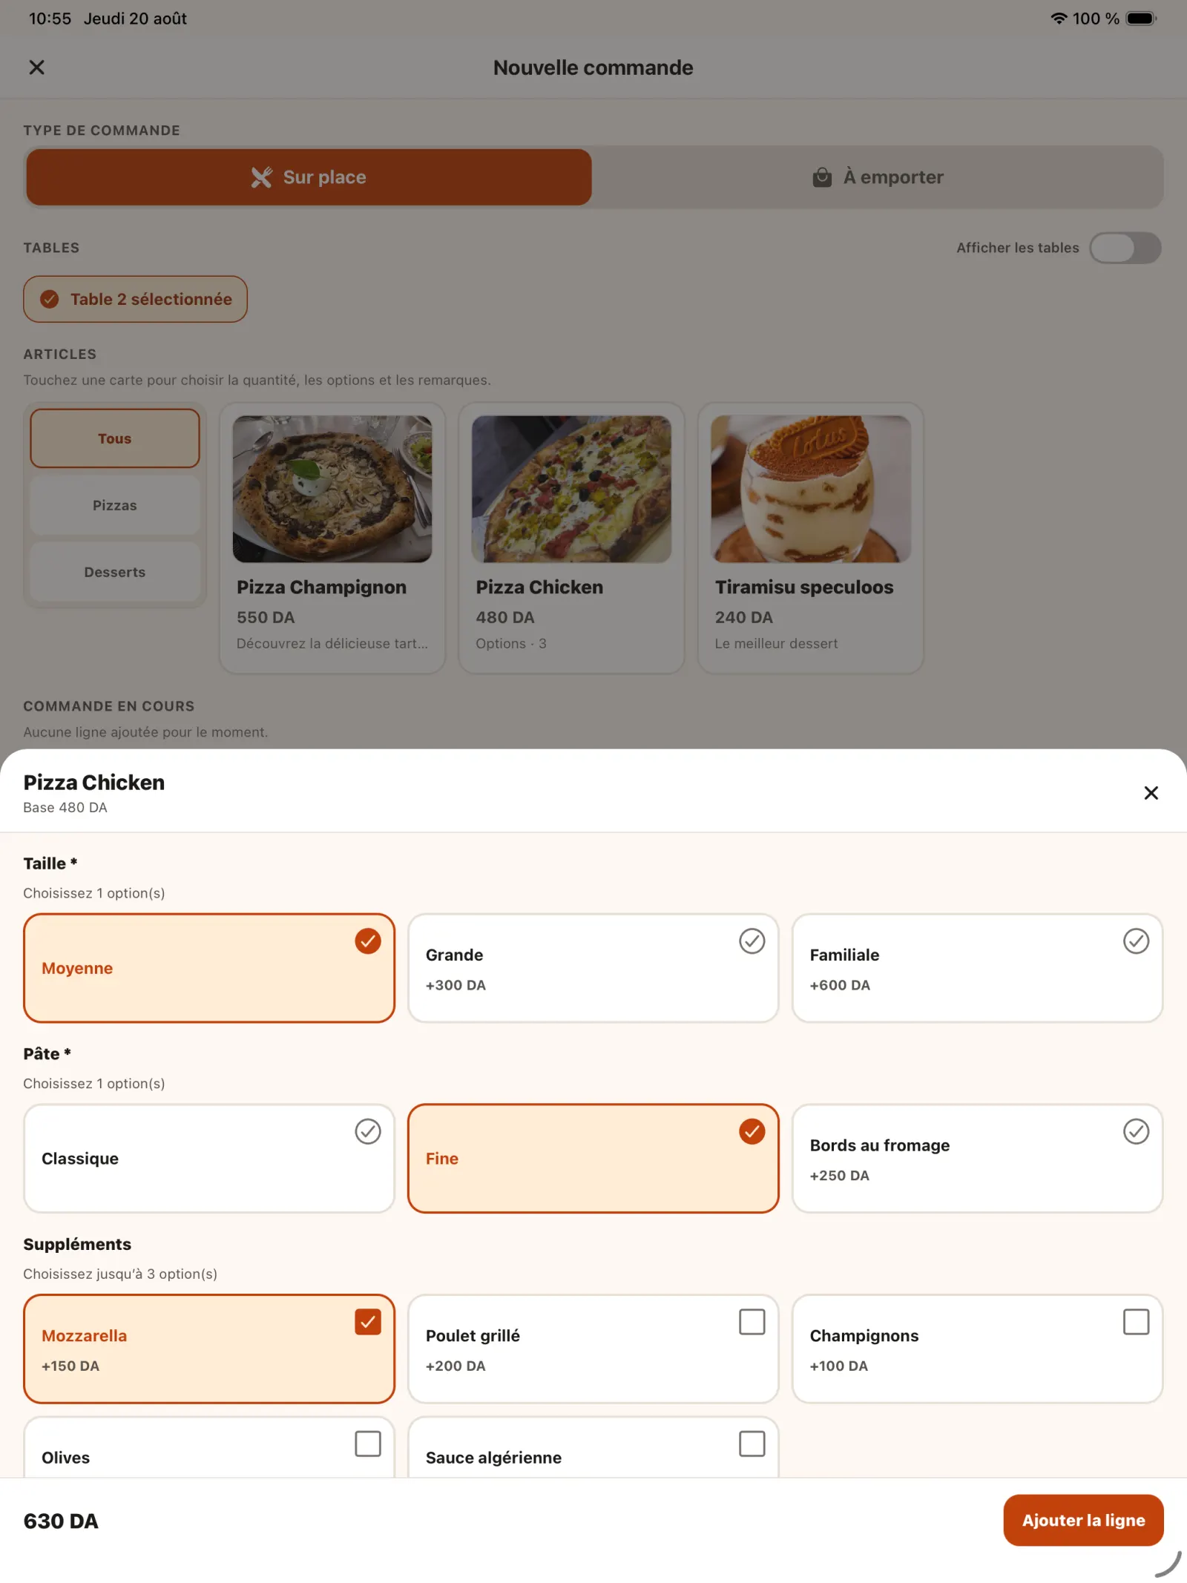The height and width of the screenshot is (1583, 1187).
Task: Select the Familiale size radio circle
Action: pyautogui.click(x=1136, y=941)
